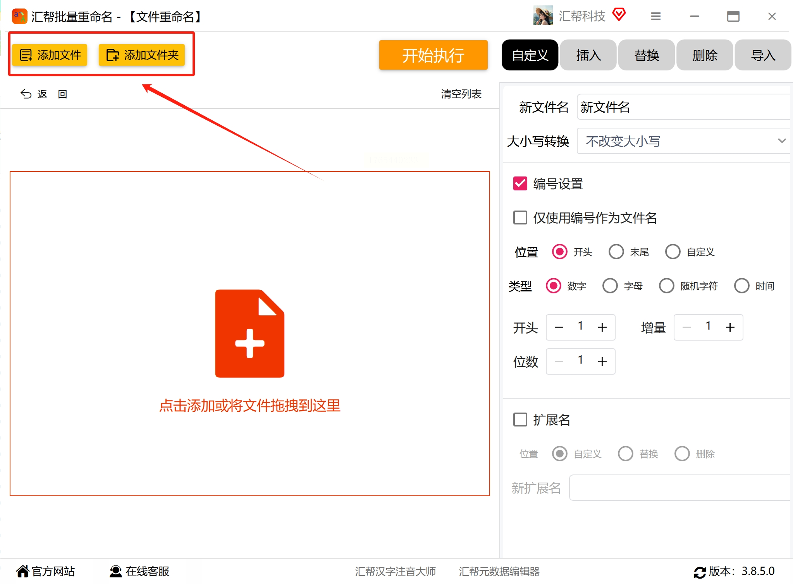Switch to the 替换 tab
Screen dimensions: 793x584
click(646, 55)
